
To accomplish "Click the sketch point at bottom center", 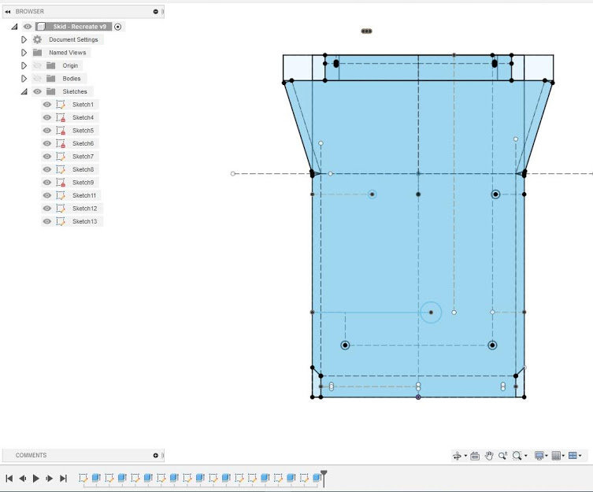I will point(418,397).
